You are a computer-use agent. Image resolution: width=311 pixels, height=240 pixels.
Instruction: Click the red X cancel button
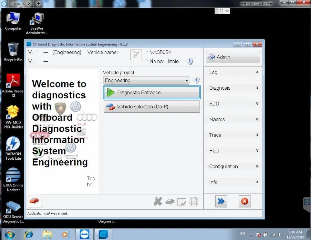[244, 201]
